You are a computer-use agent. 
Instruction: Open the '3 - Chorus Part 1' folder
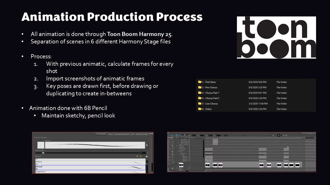tap(209, 93)
